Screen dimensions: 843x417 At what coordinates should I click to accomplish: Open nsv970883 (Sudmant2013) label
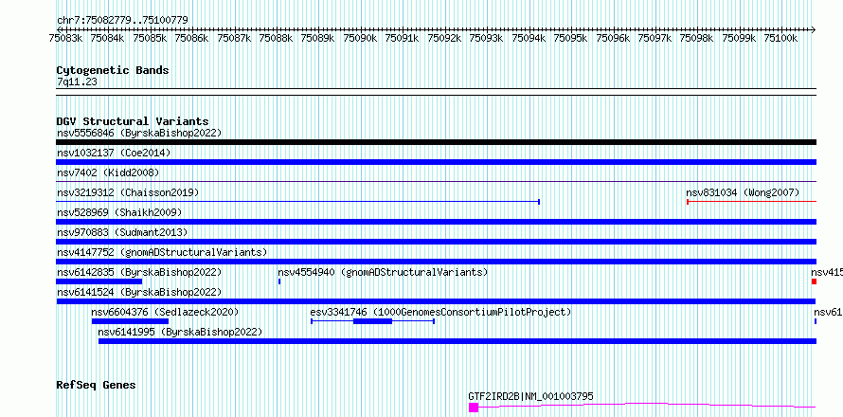122,232
